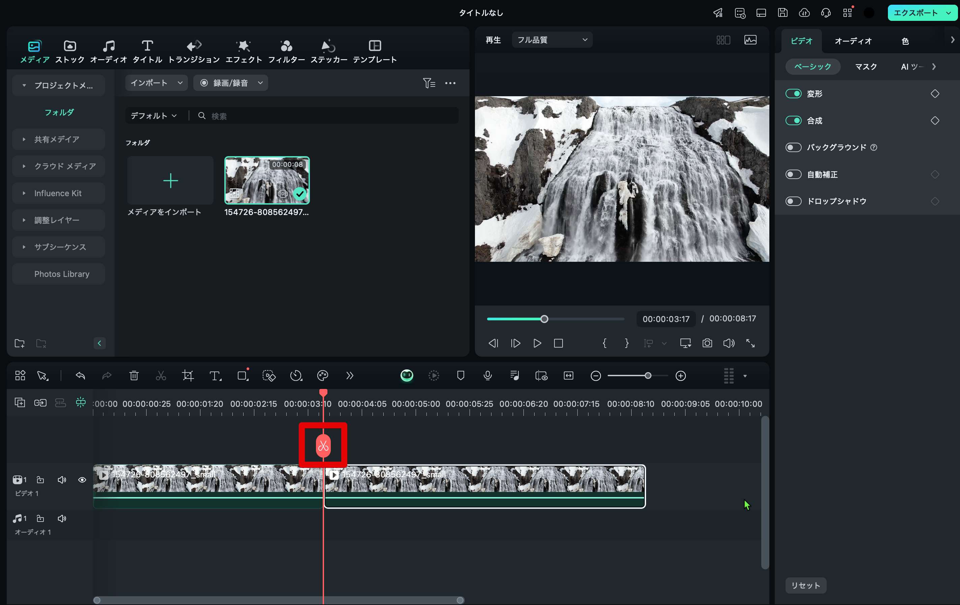Open the filter sort icon in media panel

[429, 83]
